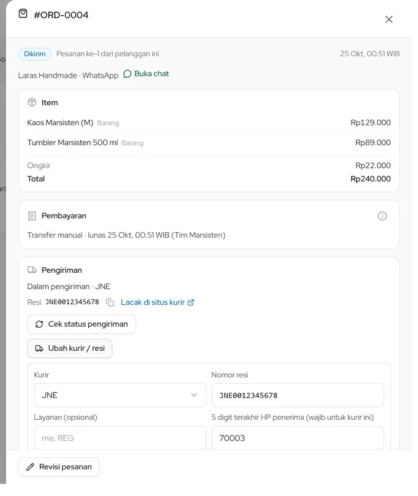Click the truck icon beside Pengiriman heading
Viewport: 418px width, 496px height.
[x=32, y=270]
